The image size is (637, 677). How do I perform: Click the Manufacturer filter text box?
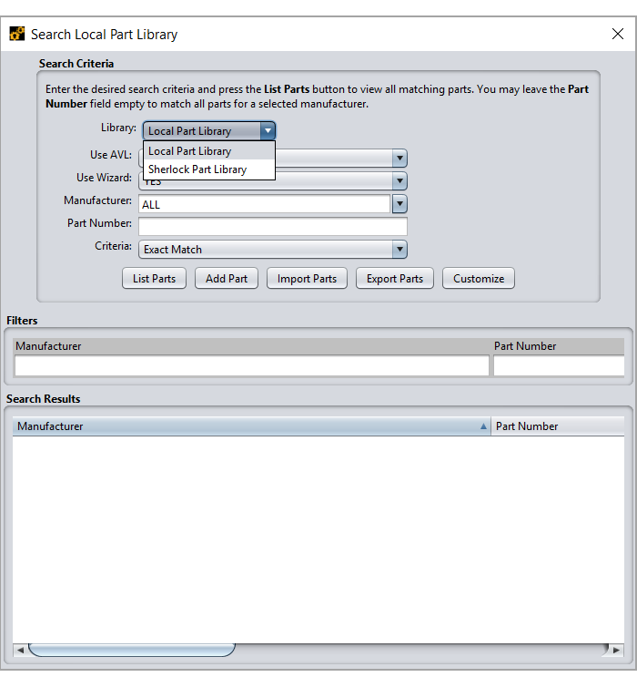[x=252, y=365]
